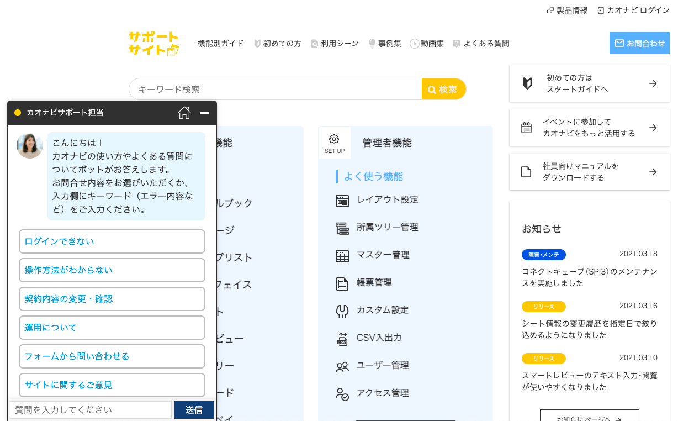
Task: Click the yellow 検索 button
Action: click(444, 89)
